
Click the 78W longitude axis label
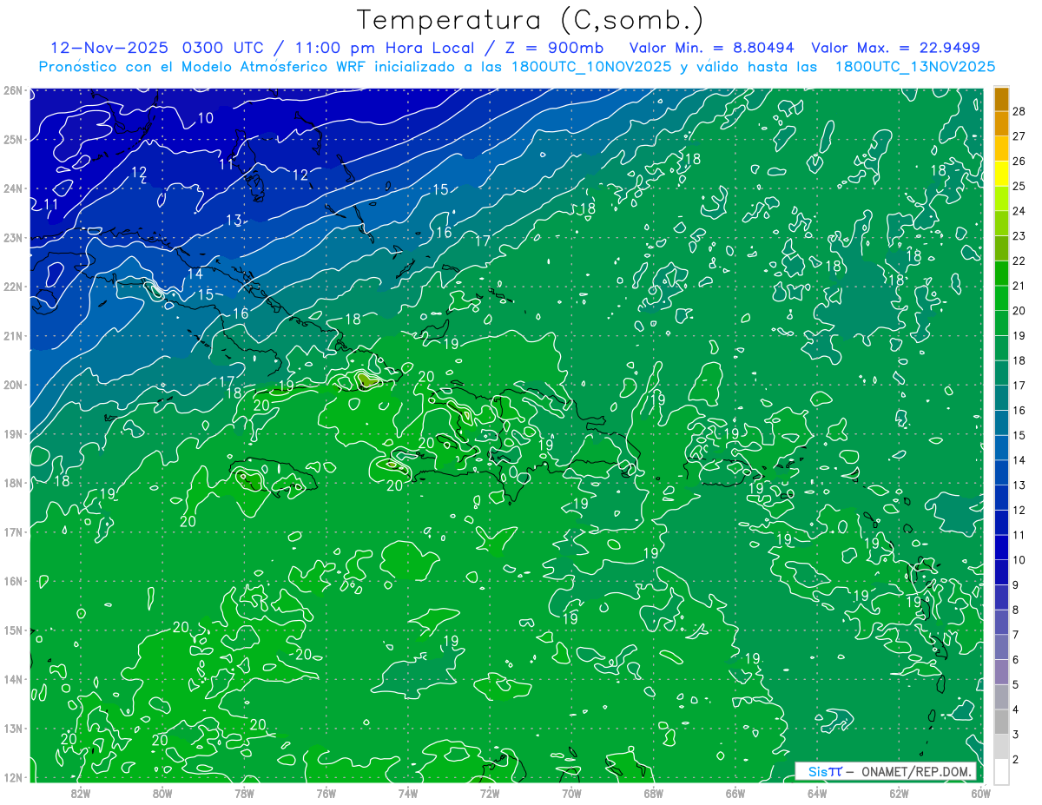pos(244,793)
